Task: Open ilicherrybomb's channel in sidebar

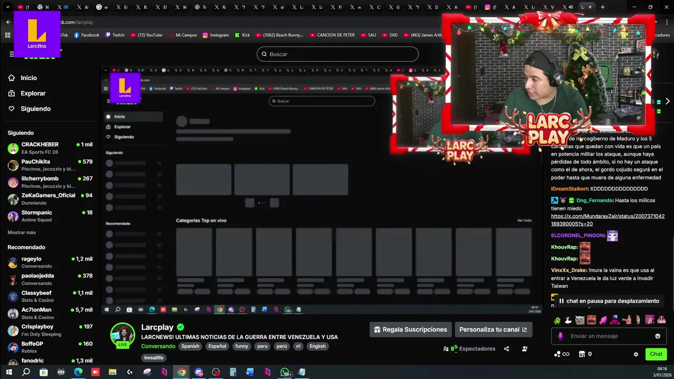Action: pyautogui.click(x=50, y=182)
